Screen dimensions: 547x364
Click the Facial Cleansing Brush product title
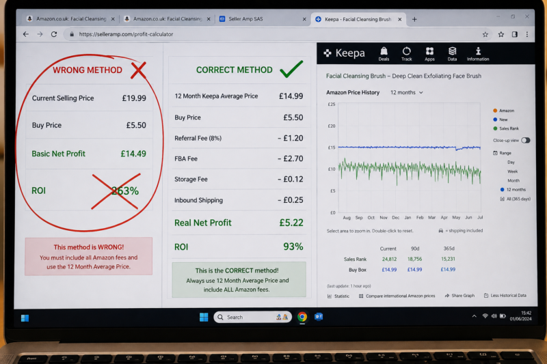point(403,76)
